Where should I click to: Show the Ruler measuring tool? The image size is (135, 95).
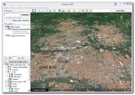click(x=74, y=11)
